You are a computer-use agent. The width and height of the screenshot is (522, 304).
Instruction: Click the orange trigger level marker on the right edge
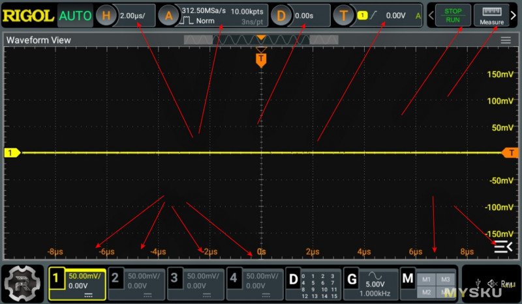pyautogui.click(x=510, y=152)
